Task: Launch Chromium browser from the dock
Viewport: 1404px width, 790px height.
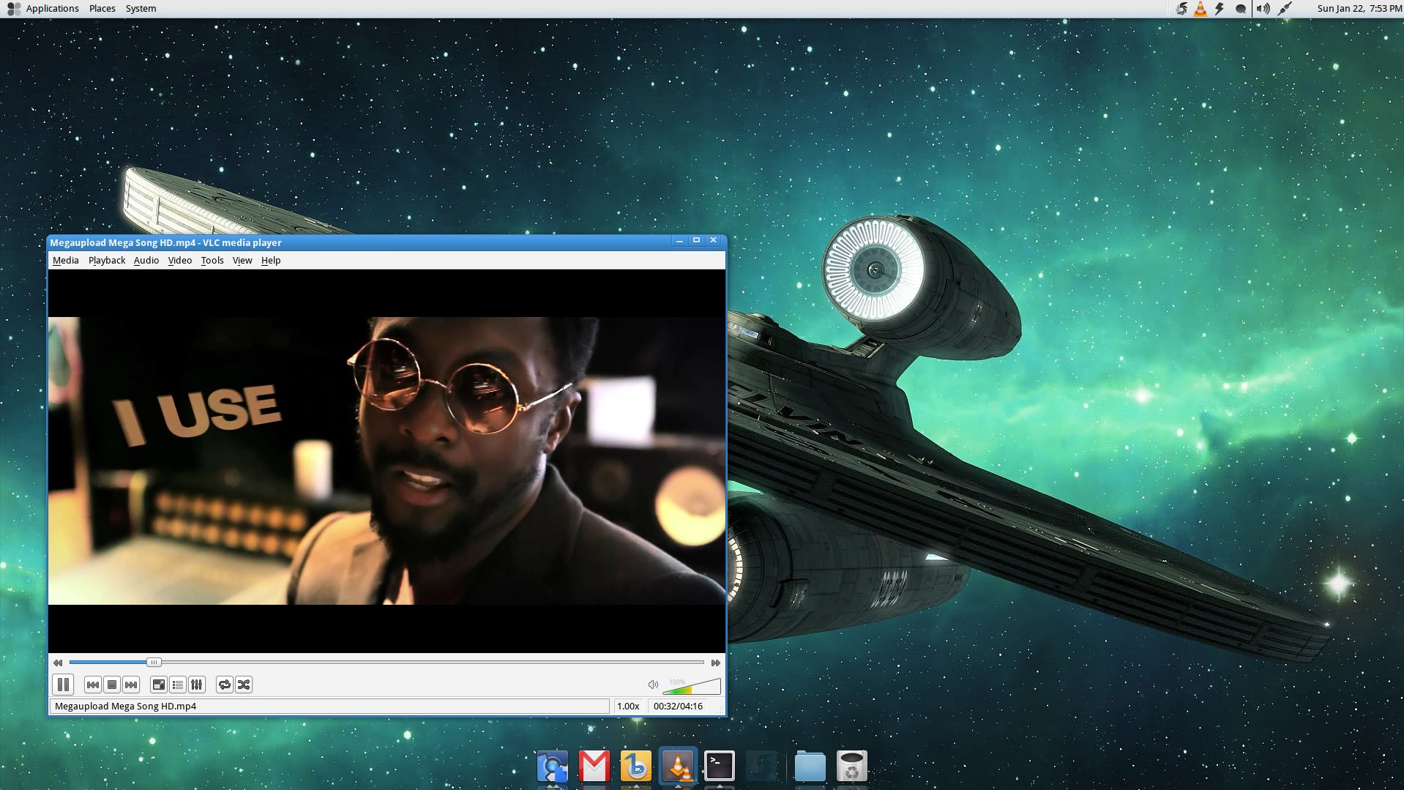Action: [553, 767]
